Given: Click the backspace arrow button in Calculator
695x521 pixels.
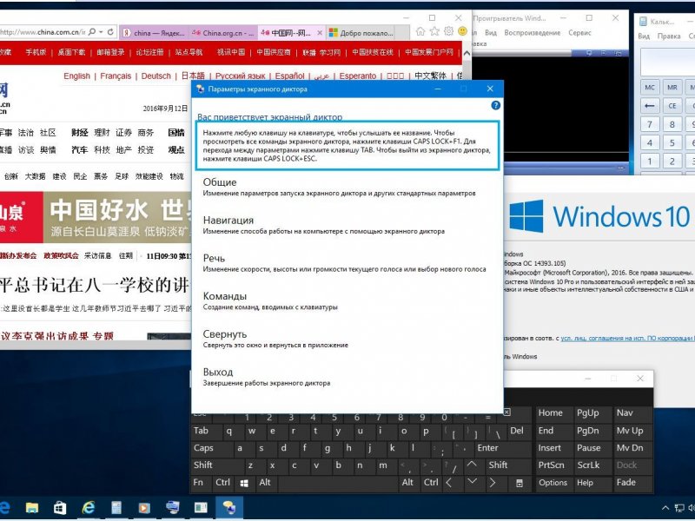Looking at the screenshot, I should coord(650,106).
